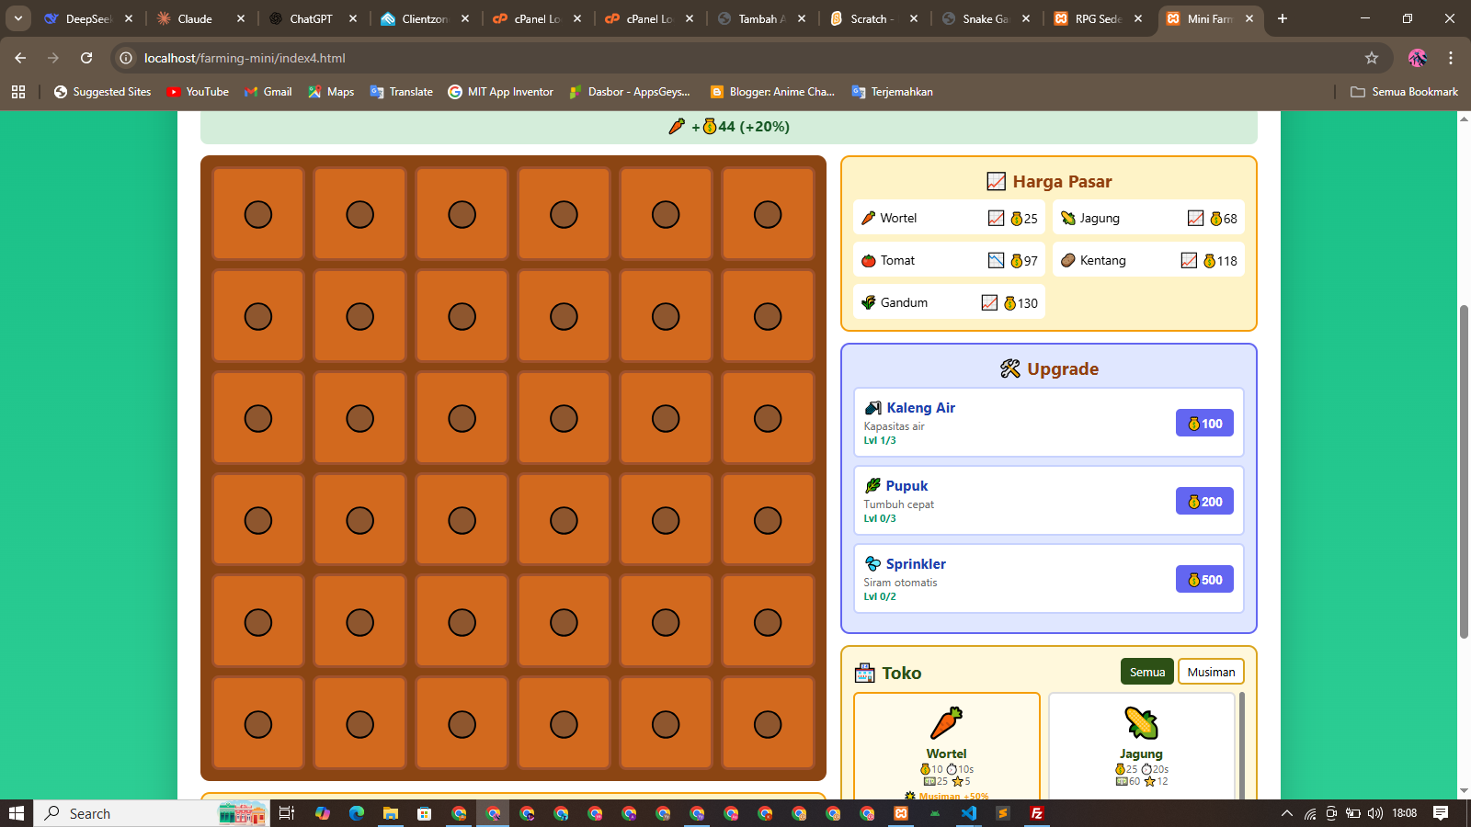
Task: Buy Sprinkler upgrade for 500 coins
Action: [x=1204, y=580]
